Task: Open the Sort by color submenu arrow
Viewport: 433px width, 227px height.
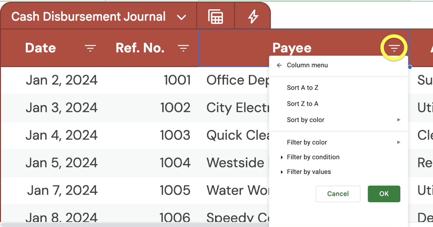Action: 399,120
